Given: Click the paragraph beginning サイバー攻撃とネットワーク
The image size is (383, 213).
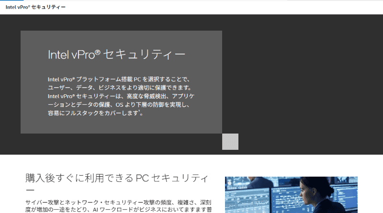Looking at the screenshot, I should (119, 206).
